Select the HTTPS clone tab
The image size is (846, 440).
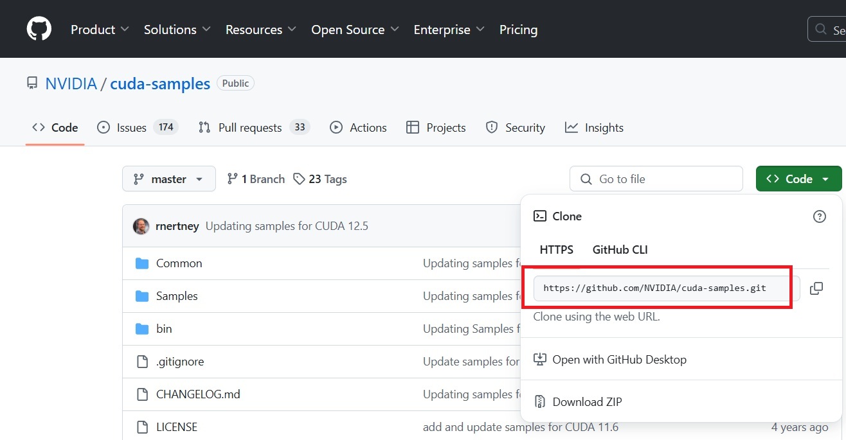tap(556, 250)
